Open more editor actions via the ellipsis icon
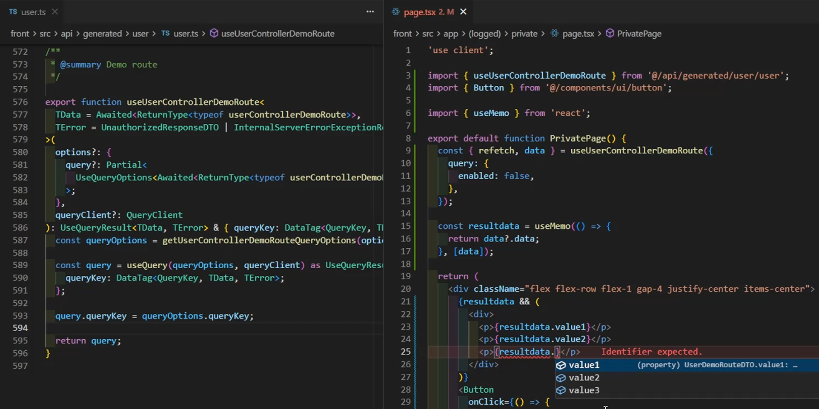The height and width of the screenshot is (409, 819). 370,11
